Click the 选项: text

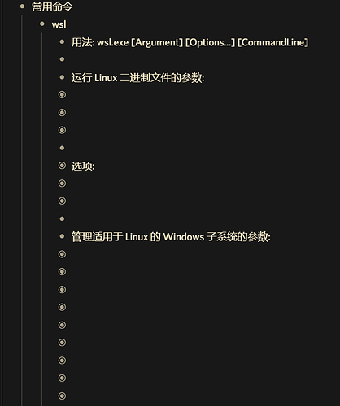(83, 166)
